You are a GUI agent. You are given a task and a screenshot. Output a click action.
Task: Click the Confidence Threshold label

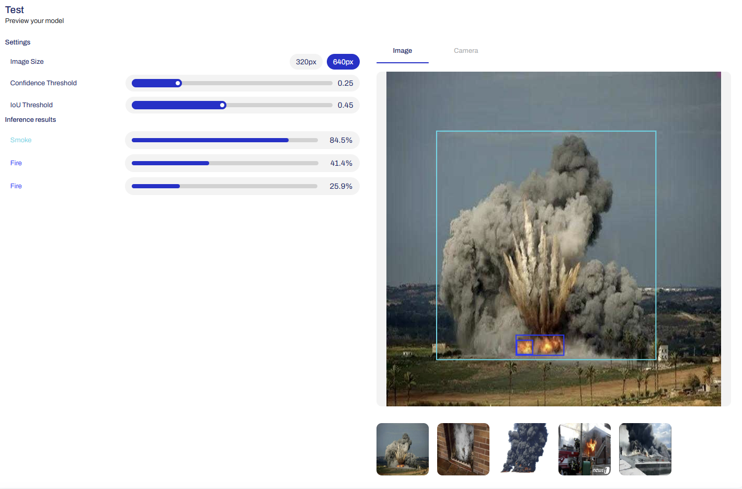click(x=43, y=83)
